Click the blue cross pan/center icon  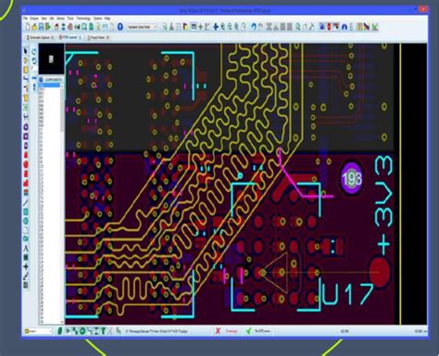coord(216,27)
